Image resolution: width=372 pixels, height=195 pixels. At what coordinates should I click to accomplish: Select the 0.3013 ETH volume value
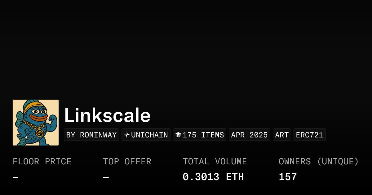(x=213, y=177)
